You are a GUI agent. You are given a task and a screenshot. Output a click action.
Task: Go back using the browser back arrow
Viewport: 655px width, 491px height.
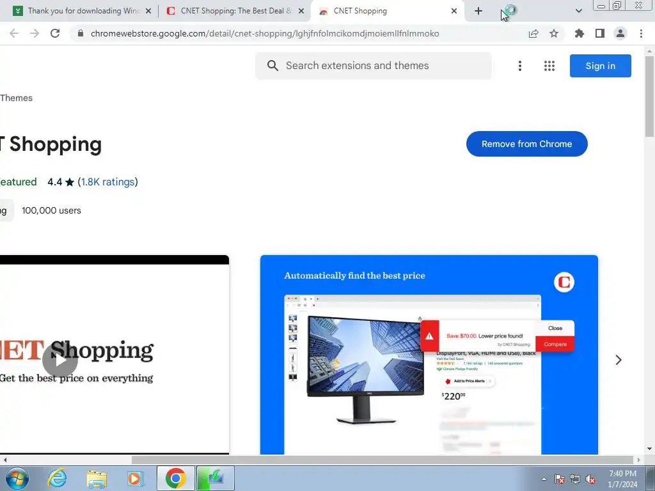tap(14, 33)
